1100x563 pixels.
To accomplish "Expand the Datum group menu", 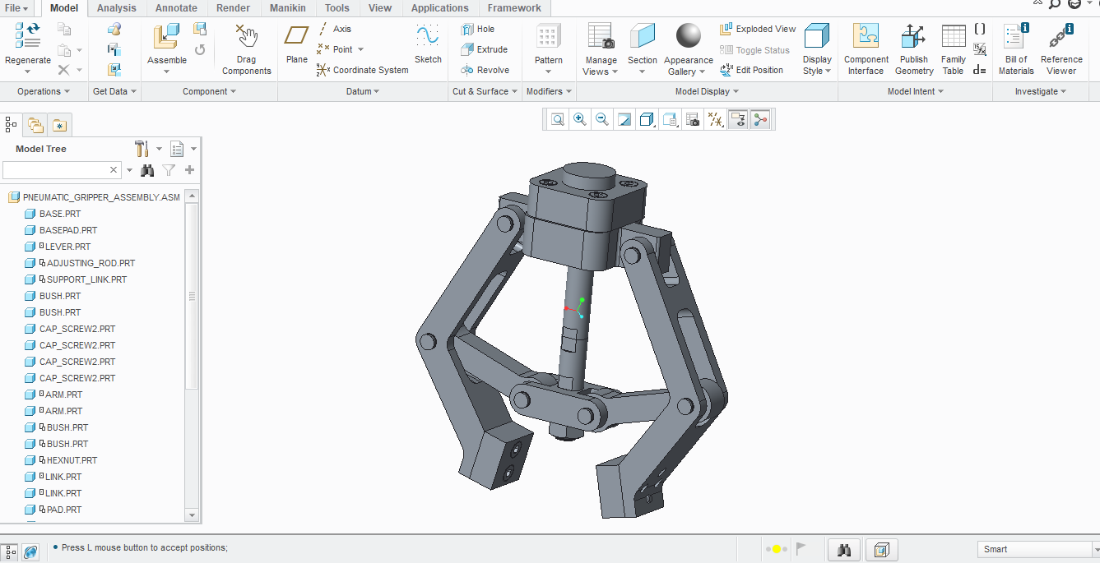I will point(363,91).
